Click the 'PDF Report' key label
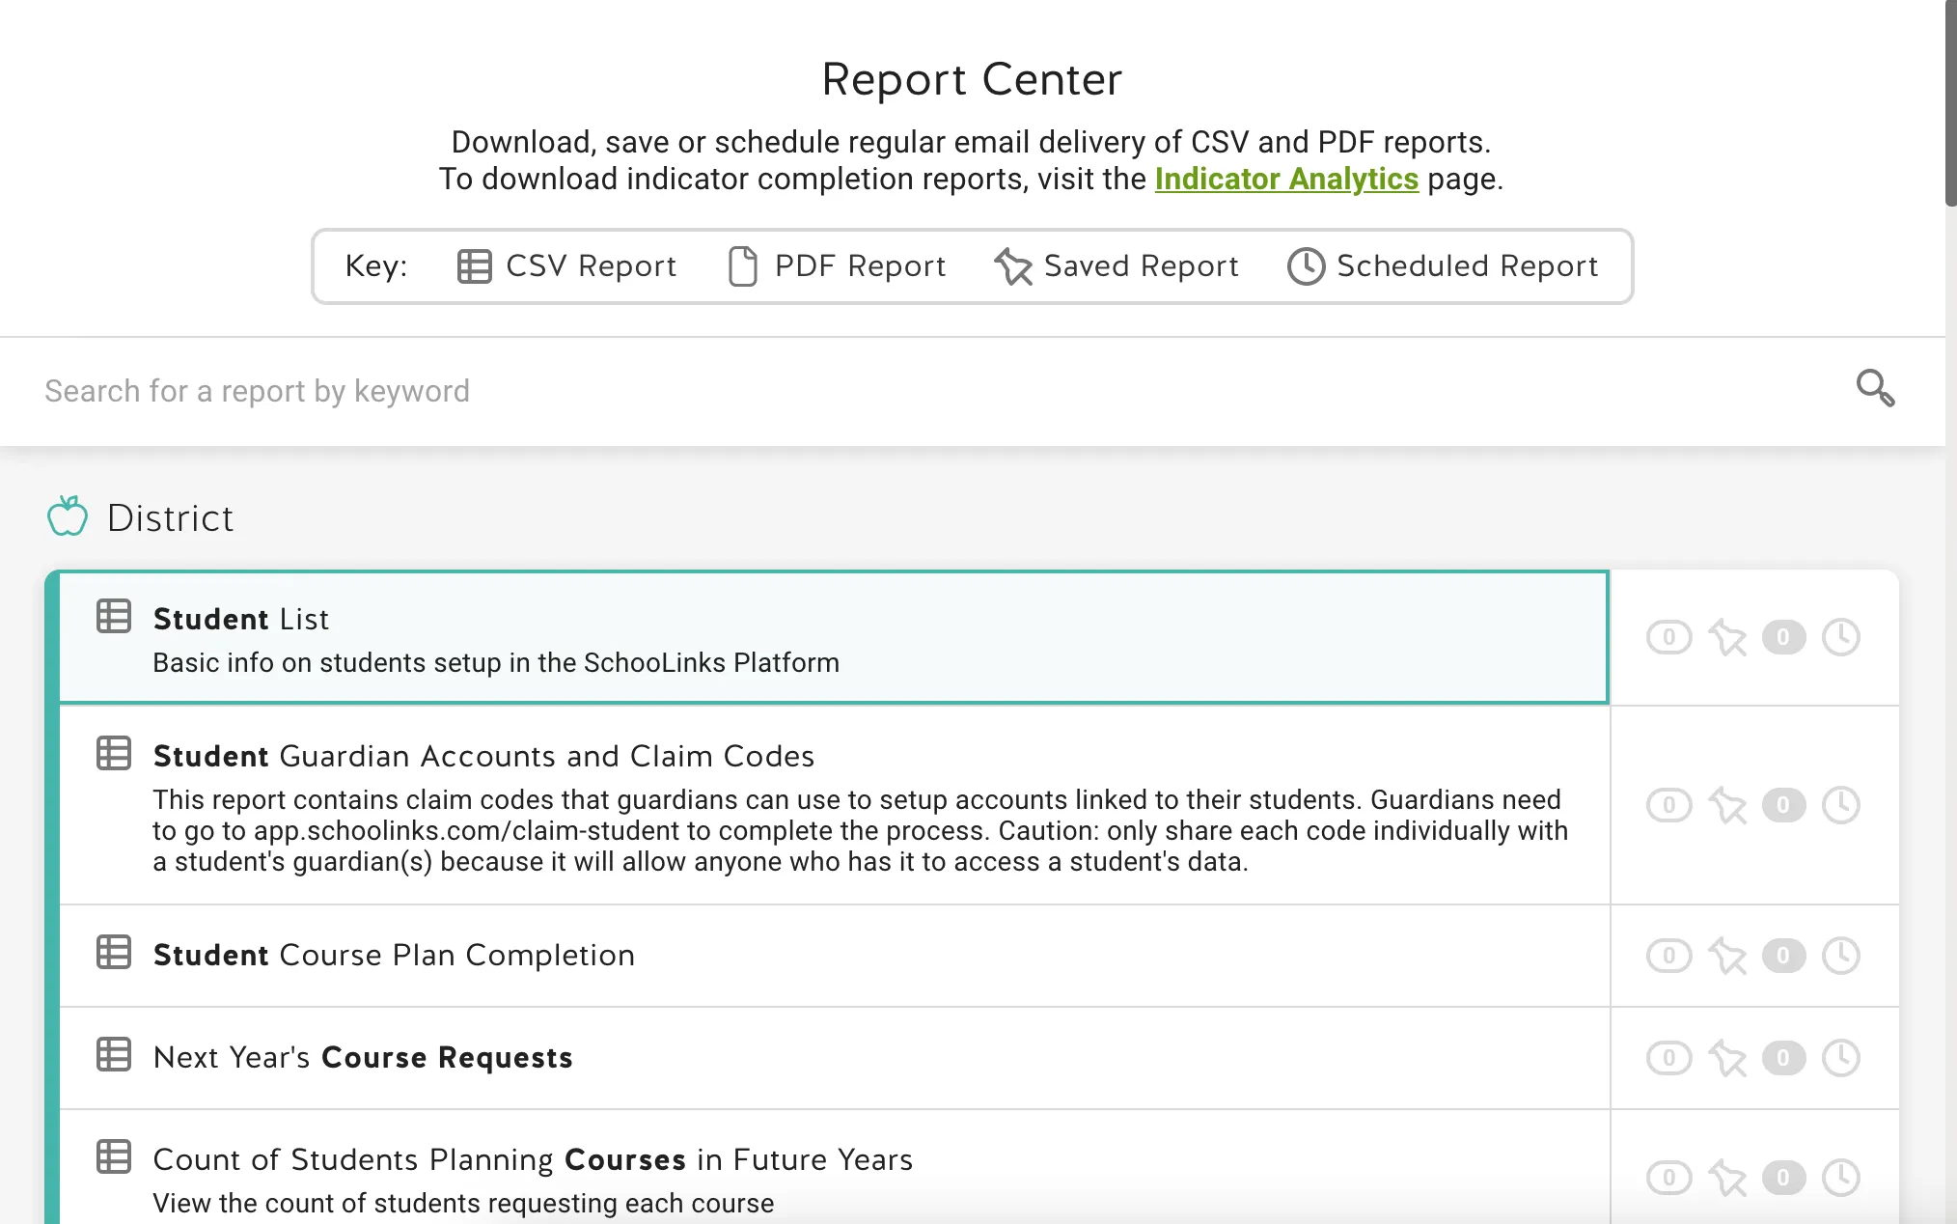This screenshot has width=1957, height=1224. tap(860, 265)
